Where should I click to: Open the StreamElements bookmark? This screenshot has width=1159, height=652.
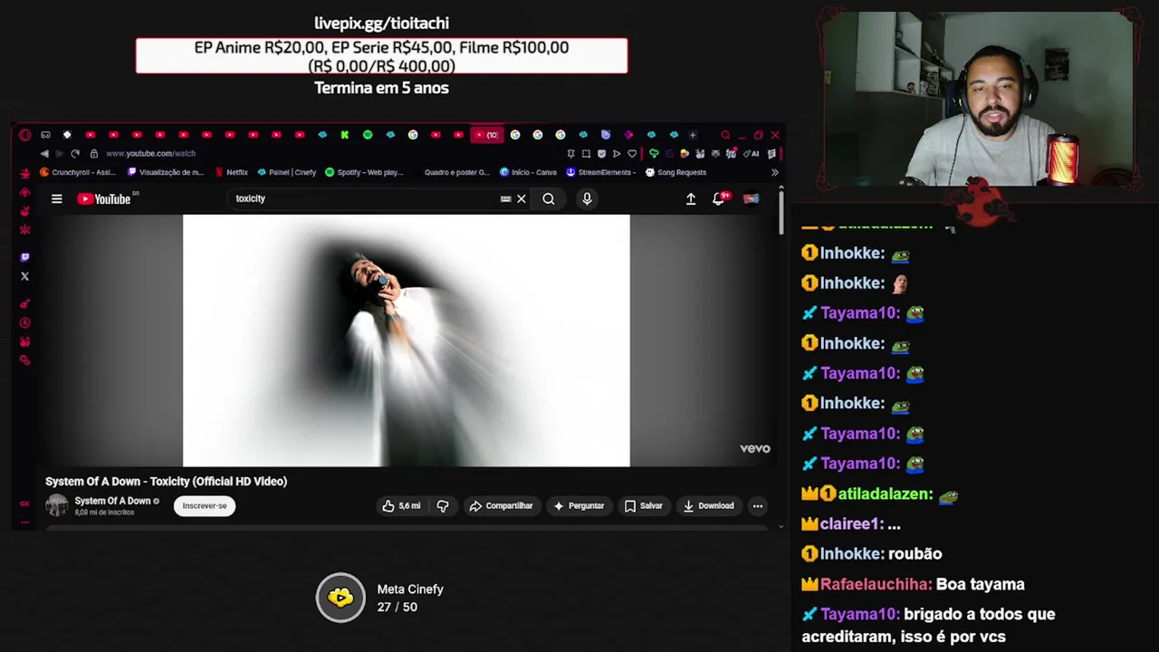(601, 172)
